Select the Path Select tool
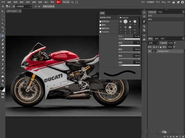 3,72
